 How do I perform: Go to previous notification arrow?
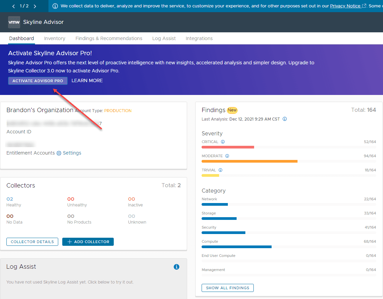pyautogui.click(x=13, y=6)
